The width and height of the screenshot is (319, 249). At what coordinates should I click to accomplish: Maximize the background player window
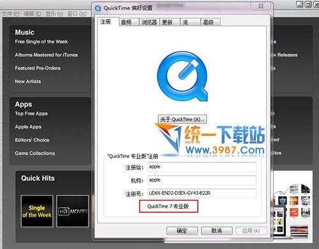[308, 4]
